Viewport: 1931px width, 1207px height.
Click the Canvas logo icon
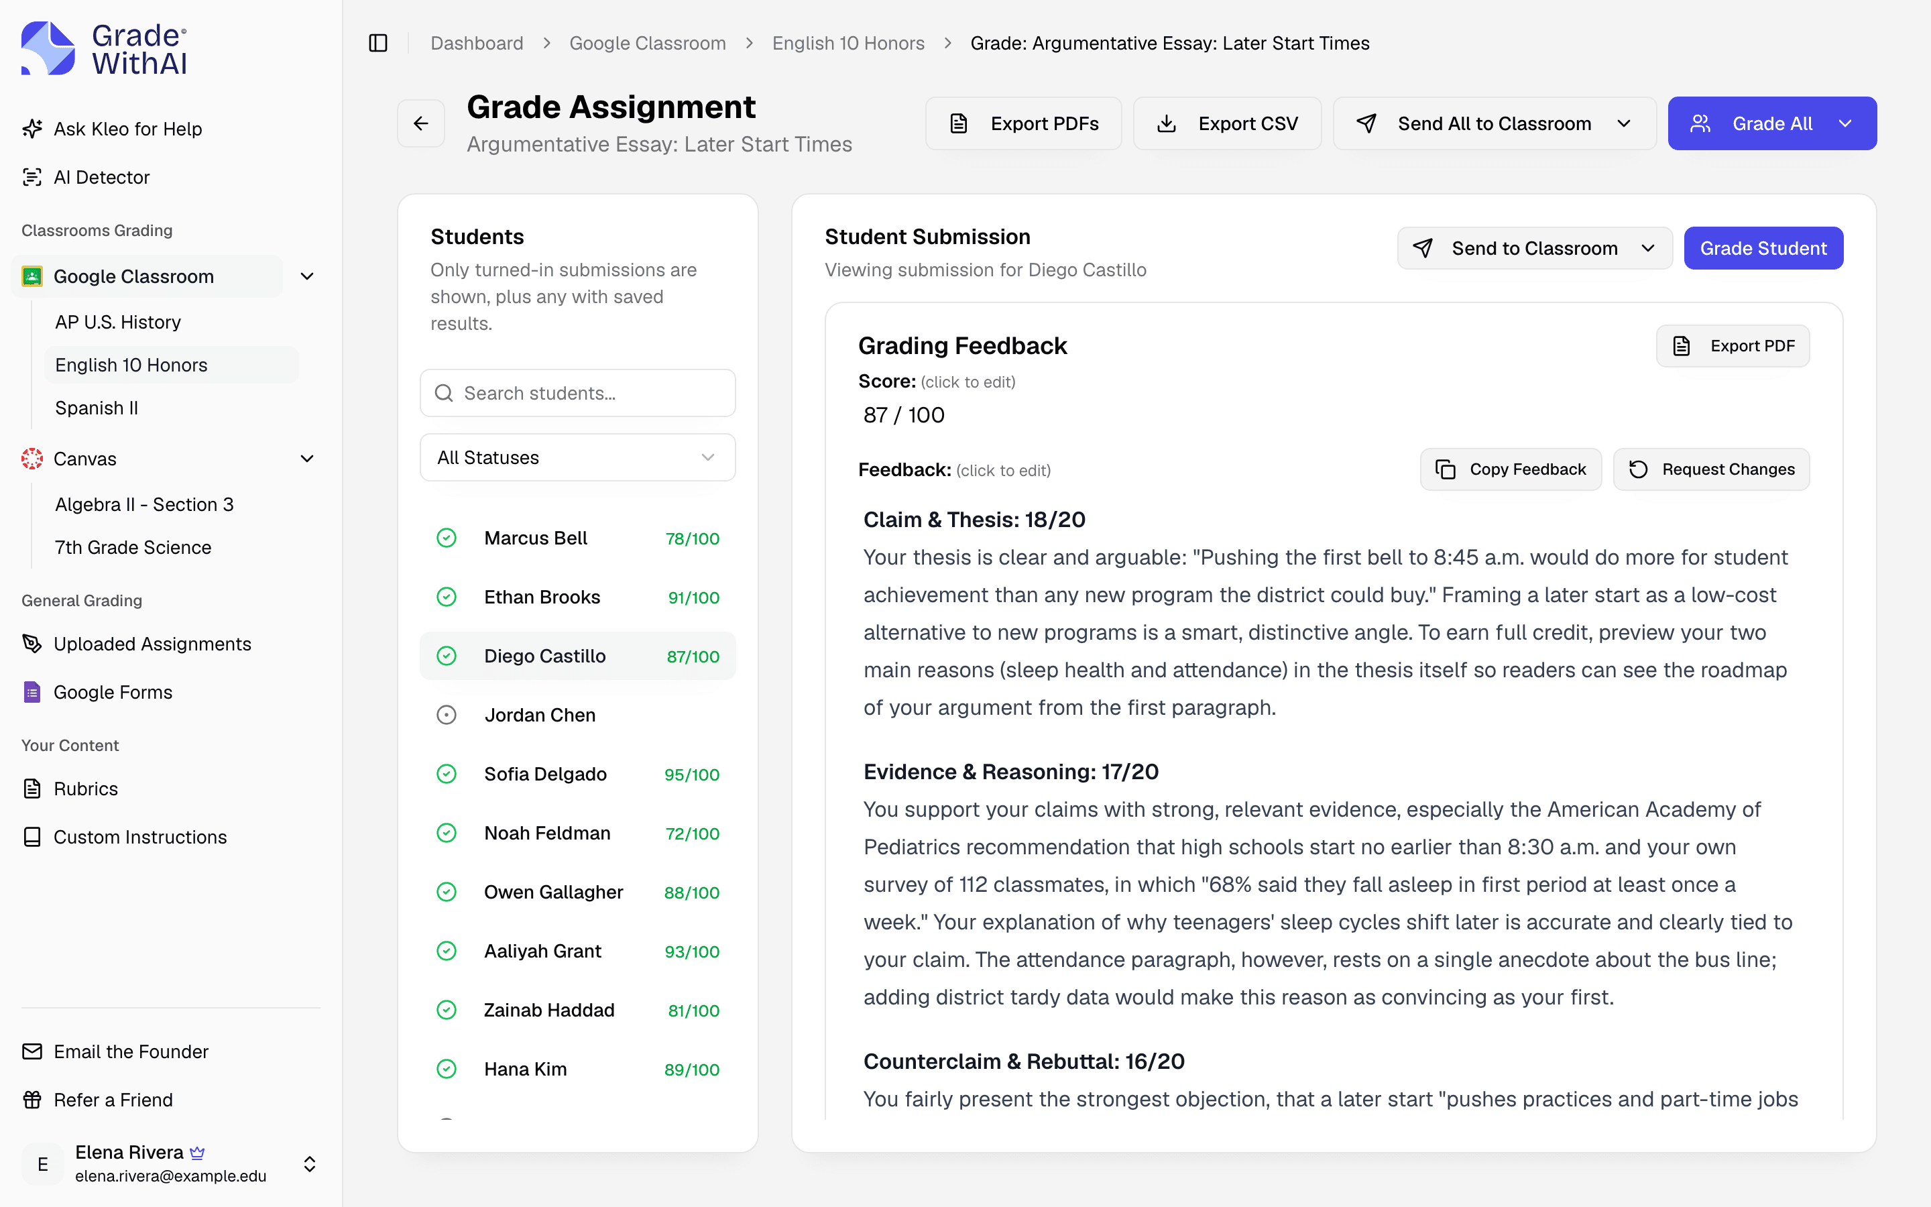tap(32, 458)
